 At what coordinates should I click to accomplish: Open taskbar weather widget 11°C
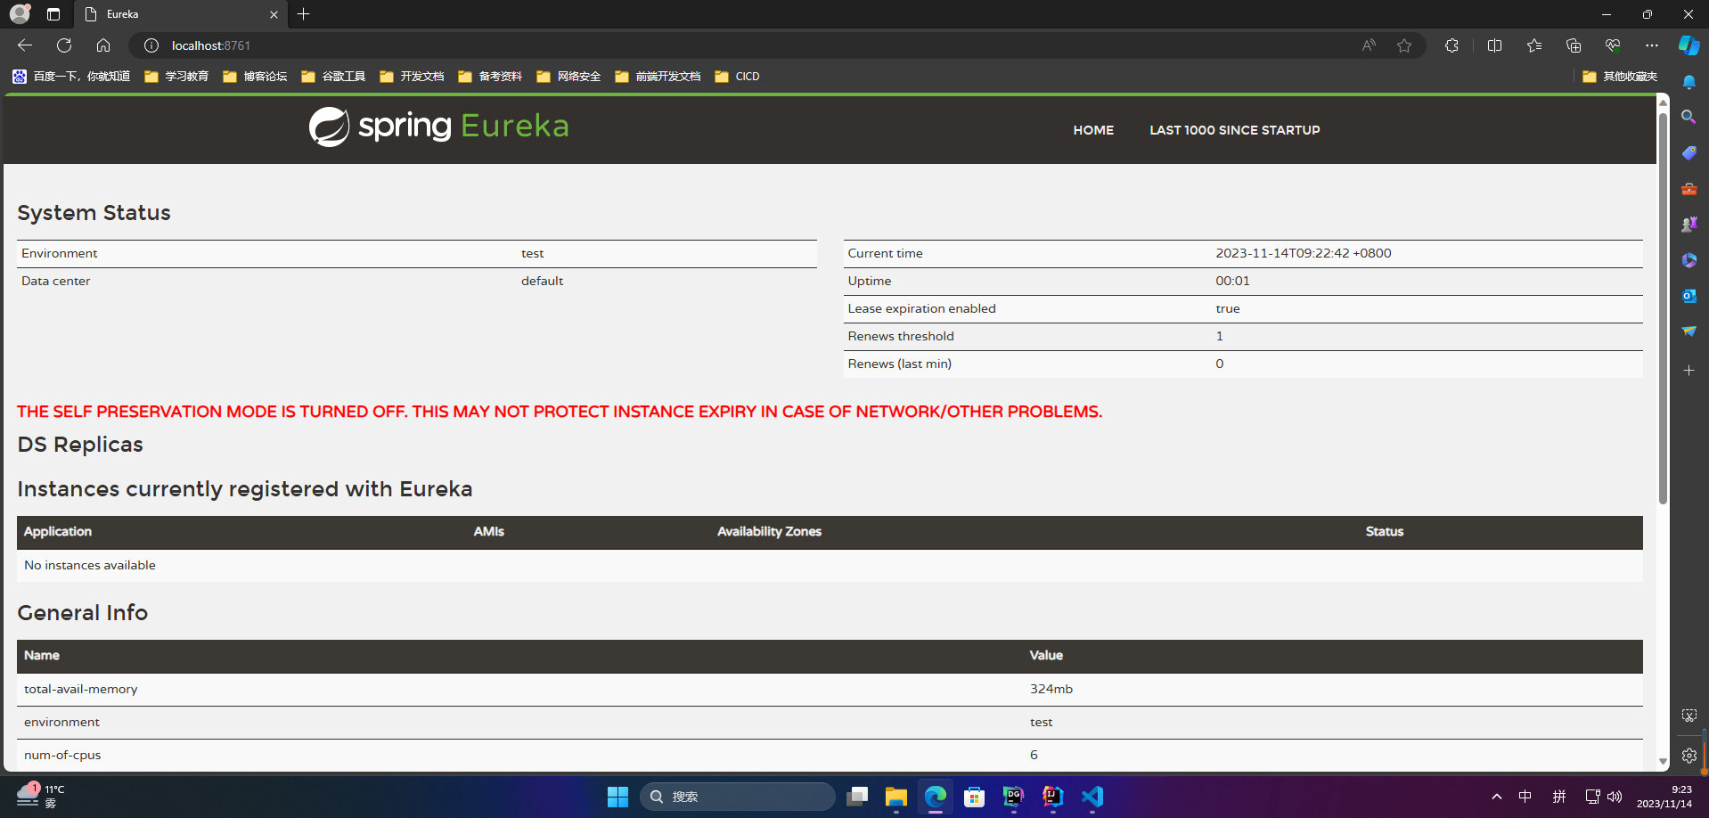click(41, 797)
